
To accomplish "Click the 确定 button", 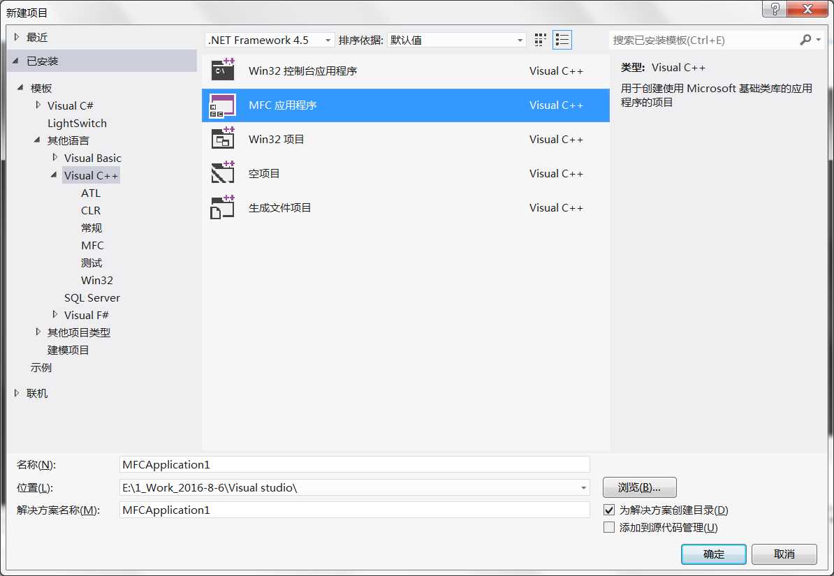I will point(713,554).
